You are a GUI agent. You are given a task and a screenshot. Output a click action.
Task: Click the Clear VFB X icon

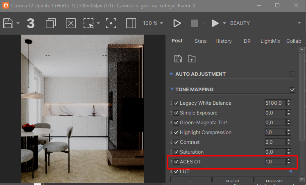pos(71,23)
